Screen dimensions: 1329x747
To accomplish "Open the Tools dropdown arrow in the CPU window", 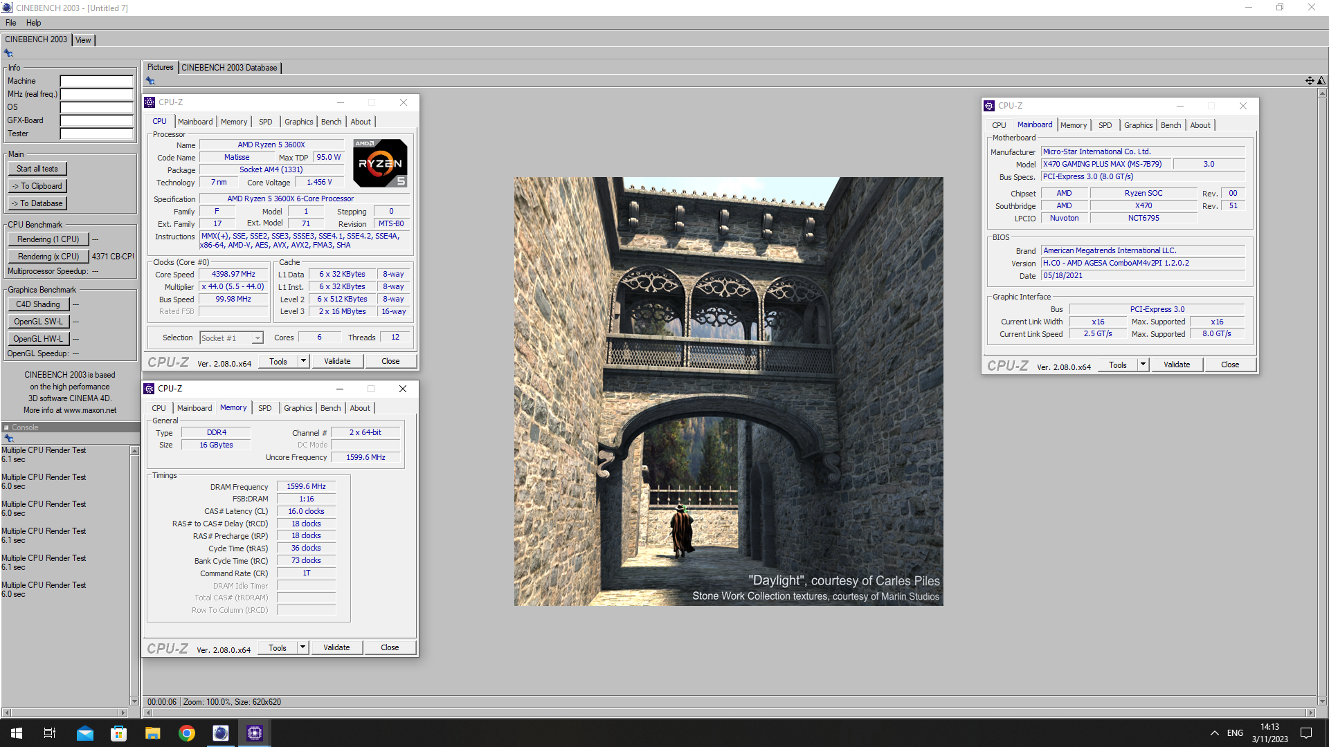I will (x=303, y=361).
